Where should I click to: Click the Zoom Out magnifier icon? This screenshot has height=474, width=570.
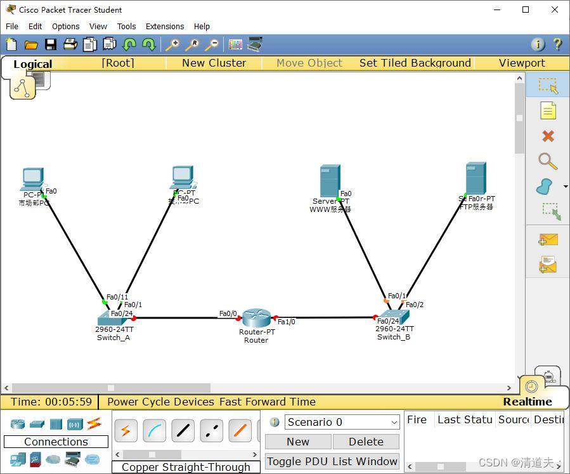point(212,44)
